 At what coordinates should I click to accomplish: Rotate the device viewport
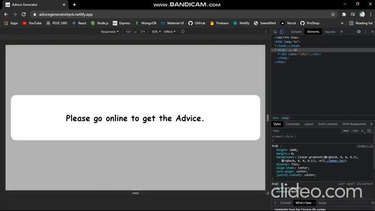183,32
